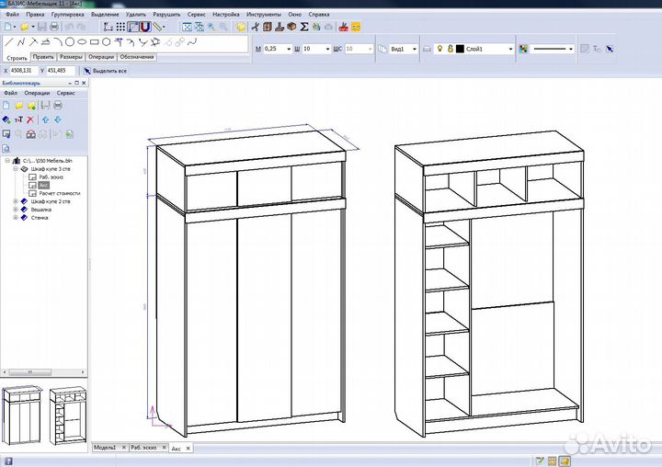Switch to the Размеры tab
Image resolution: width=662 pixels, height=467 pixels.
71,57
